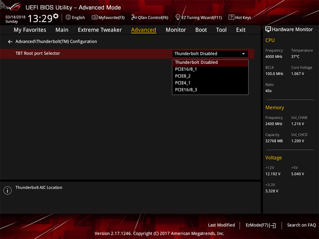Click memory capacity value 32768 MB
The image size is (319, 239).
point(274,141)
